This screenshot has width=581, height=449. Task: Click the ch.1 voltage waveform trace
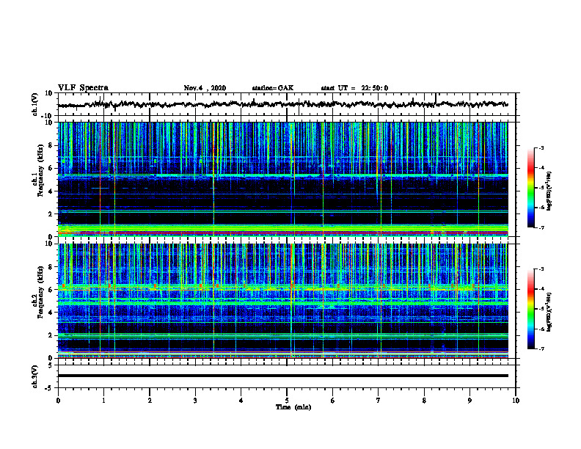click(x=282, y=104)
